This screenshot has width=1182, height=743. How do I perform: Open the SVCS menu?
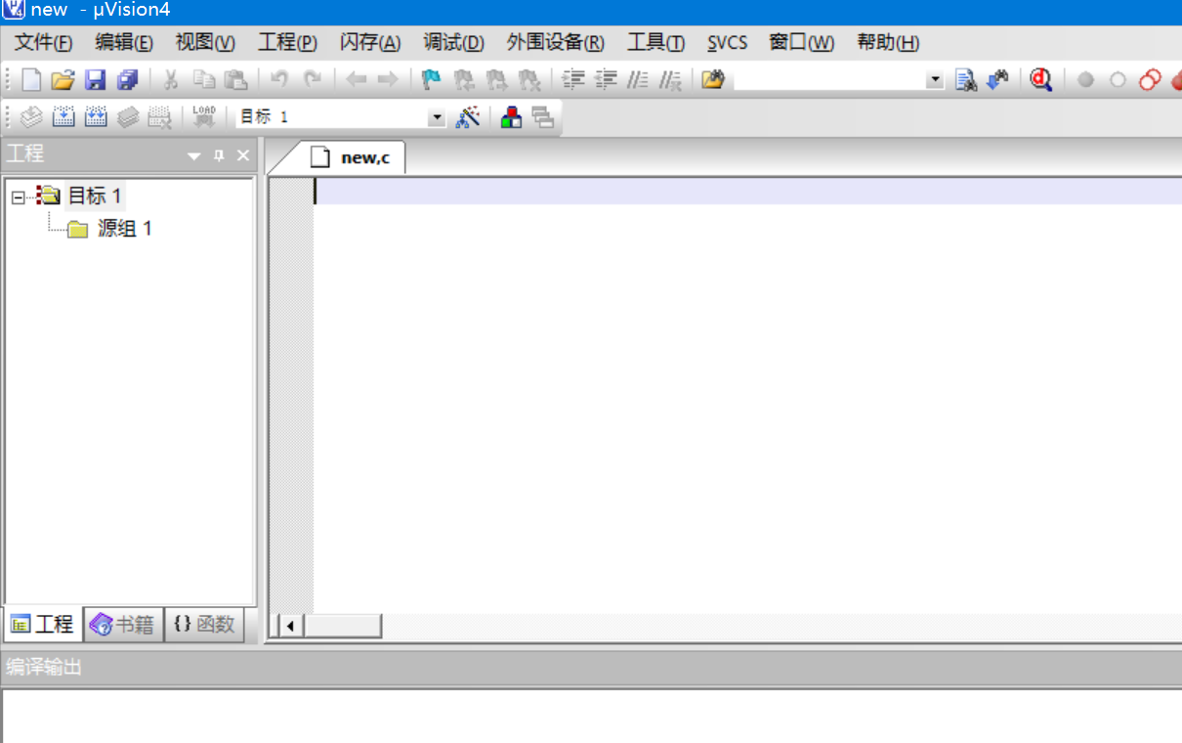(x=728, y=42)
